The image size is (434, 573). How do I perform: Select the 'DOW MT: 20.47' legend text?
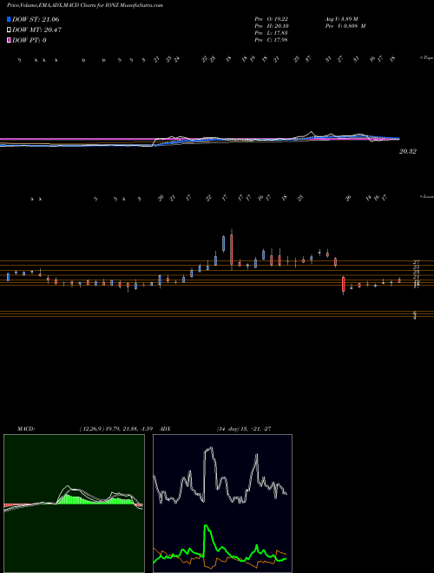click(x=36, y=30)
